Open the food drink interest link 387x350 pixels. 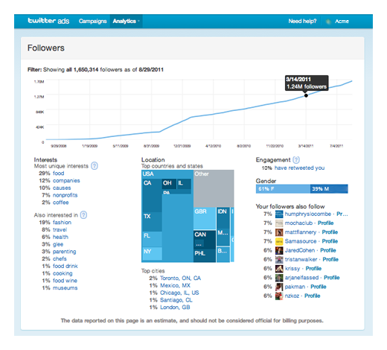[x=65, y=266]
